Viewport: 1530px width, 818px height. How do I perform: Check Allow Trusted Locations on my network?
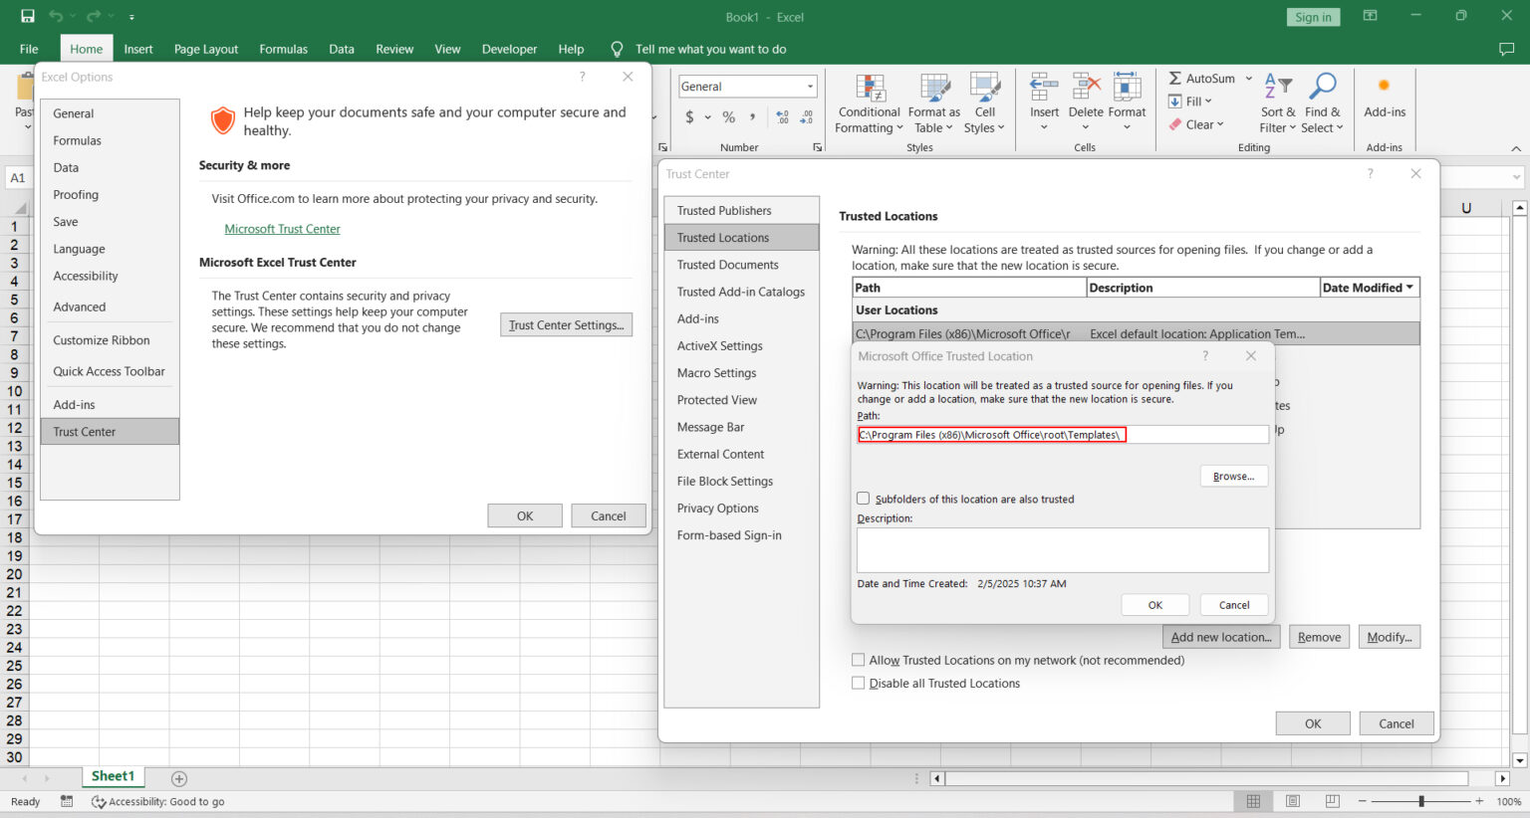click(859, 660)
